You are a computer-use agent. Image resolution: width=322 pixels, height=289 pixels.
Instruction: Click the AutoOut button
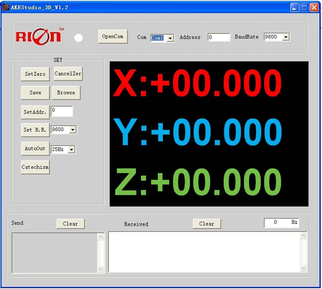35,149
